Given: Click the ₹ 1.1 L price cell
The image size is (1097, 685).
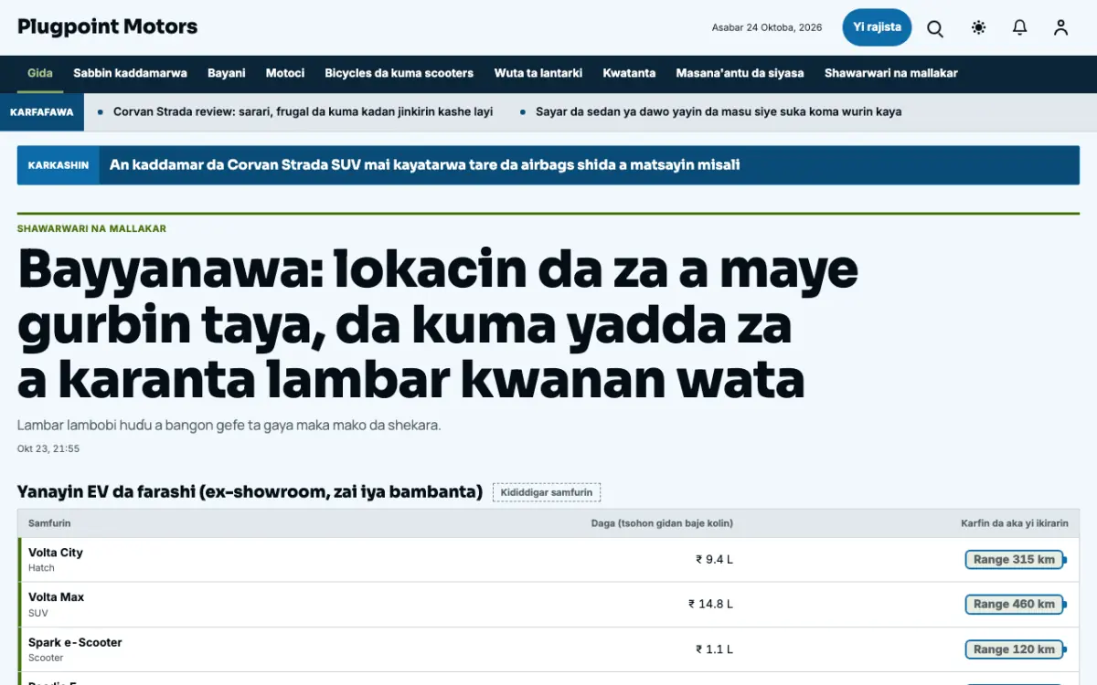Looking at the screenshot, I should [x=714, y=649].
